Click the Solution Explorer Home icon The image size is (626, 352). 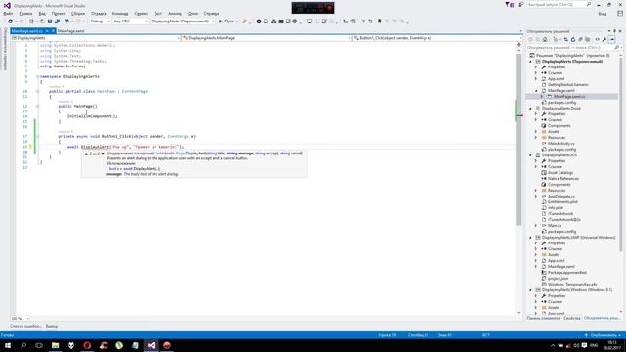pos(545,39)
